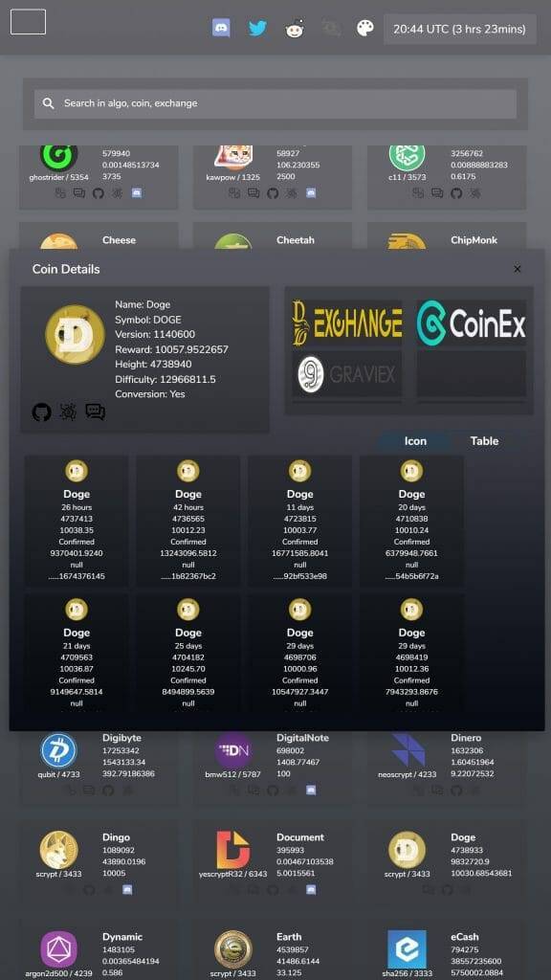The height and width of the screenshot is (980, 551).
Task: Click the block hash ending 1674376145
Action: tap(77, 576)
